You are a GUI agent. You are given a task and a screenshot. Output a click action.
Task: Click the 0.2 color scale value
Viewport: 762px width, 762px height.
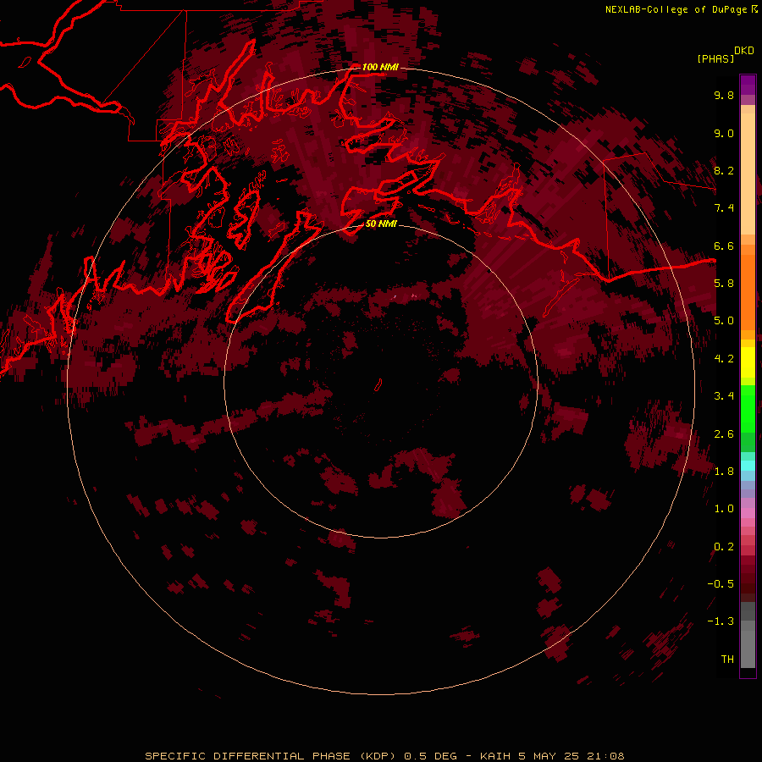point(724,547)
